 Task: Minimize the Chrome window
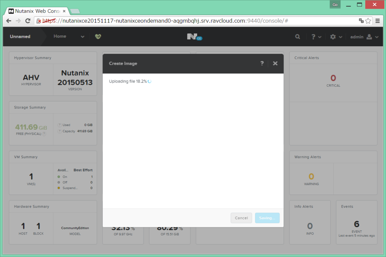(x=348, y=5)
